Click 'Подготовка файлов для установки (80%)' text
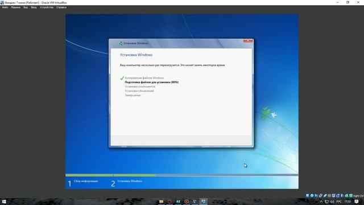 point(152,82)
